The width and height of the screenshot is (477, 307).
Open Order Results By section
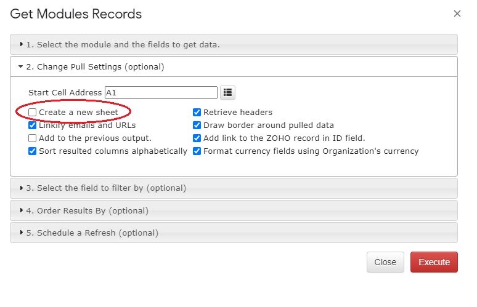click(x=234, y=210)
